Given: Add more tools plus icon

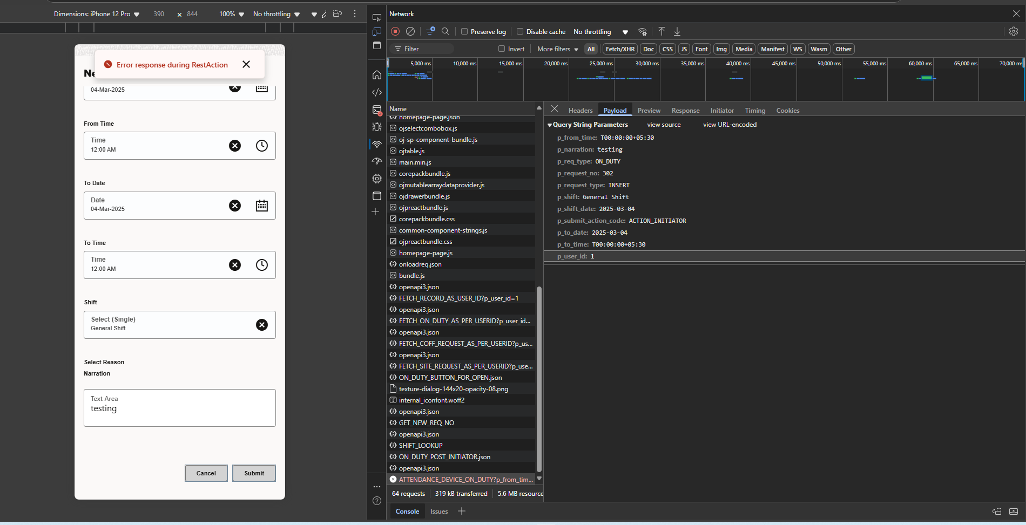Looking at the screenshot, I should [375, 212].
